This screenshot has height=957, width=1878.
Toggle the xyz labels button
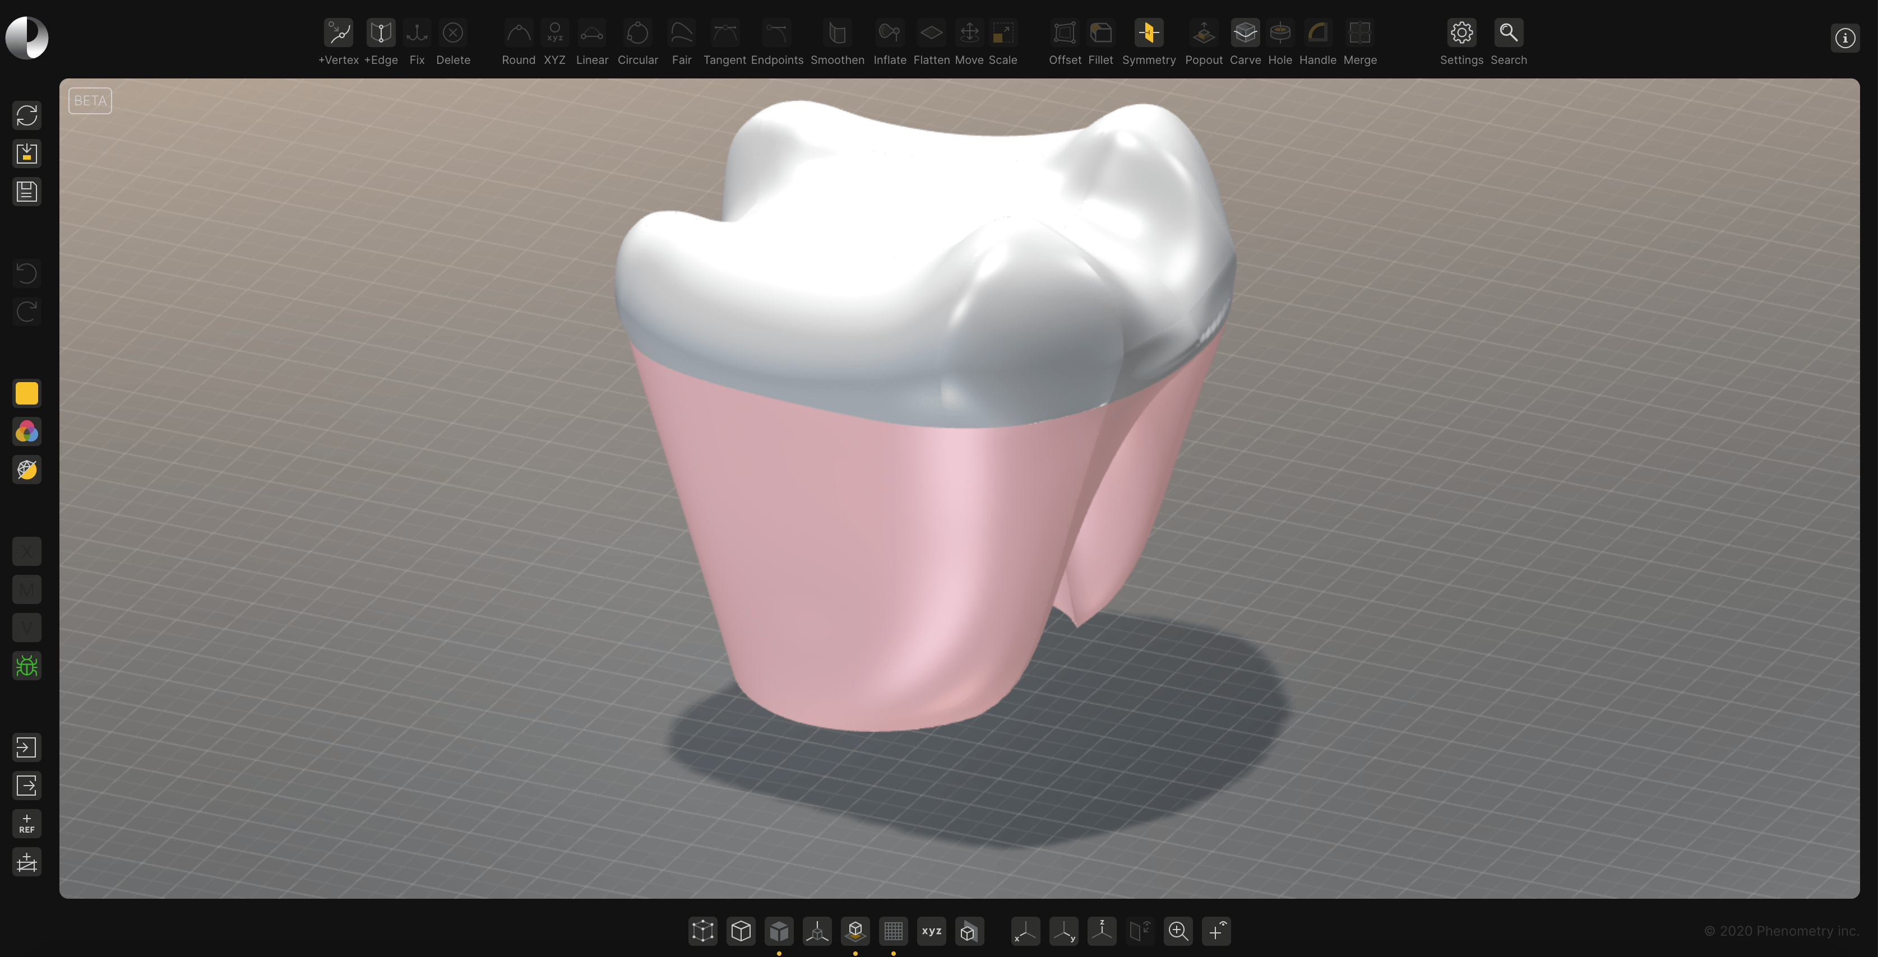pos(932,931)
